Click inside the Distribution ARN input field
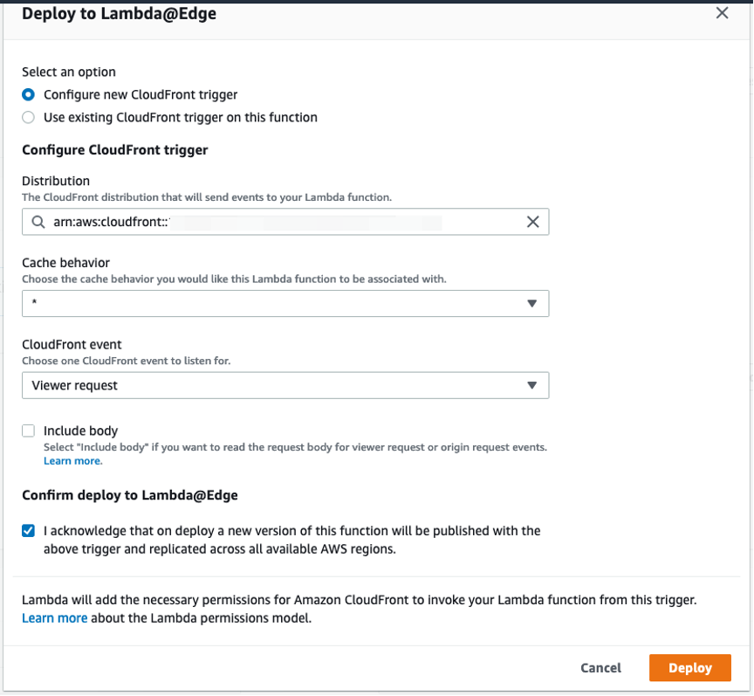Viewport: 754px width, 696px height. pyautogui.click(x=262, y=222)
